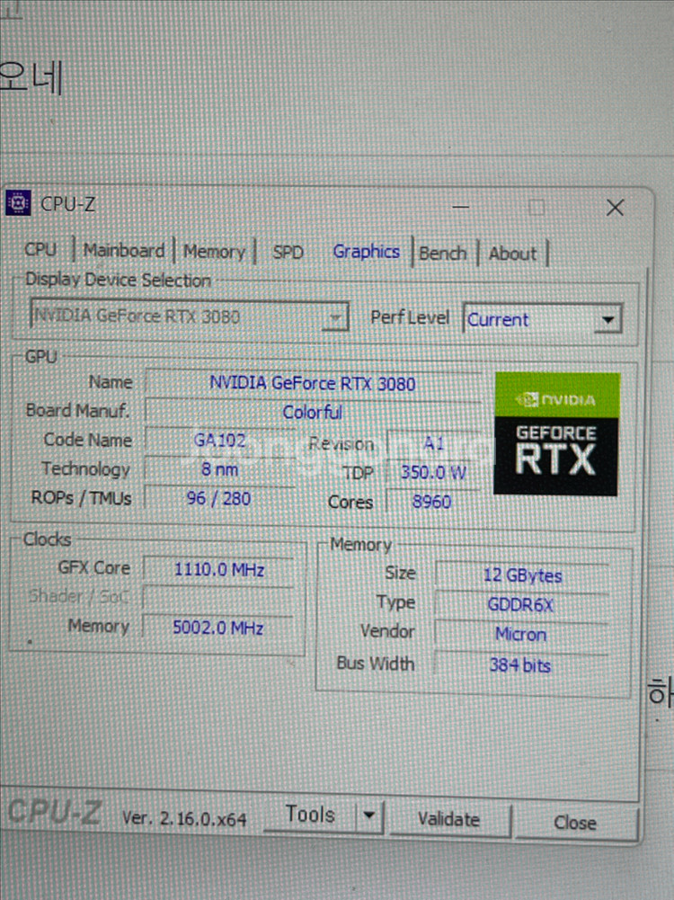This screenshot has height=900, width=674.
Task: Click the Code Name value GA102
Action: (x=219, y=441)
